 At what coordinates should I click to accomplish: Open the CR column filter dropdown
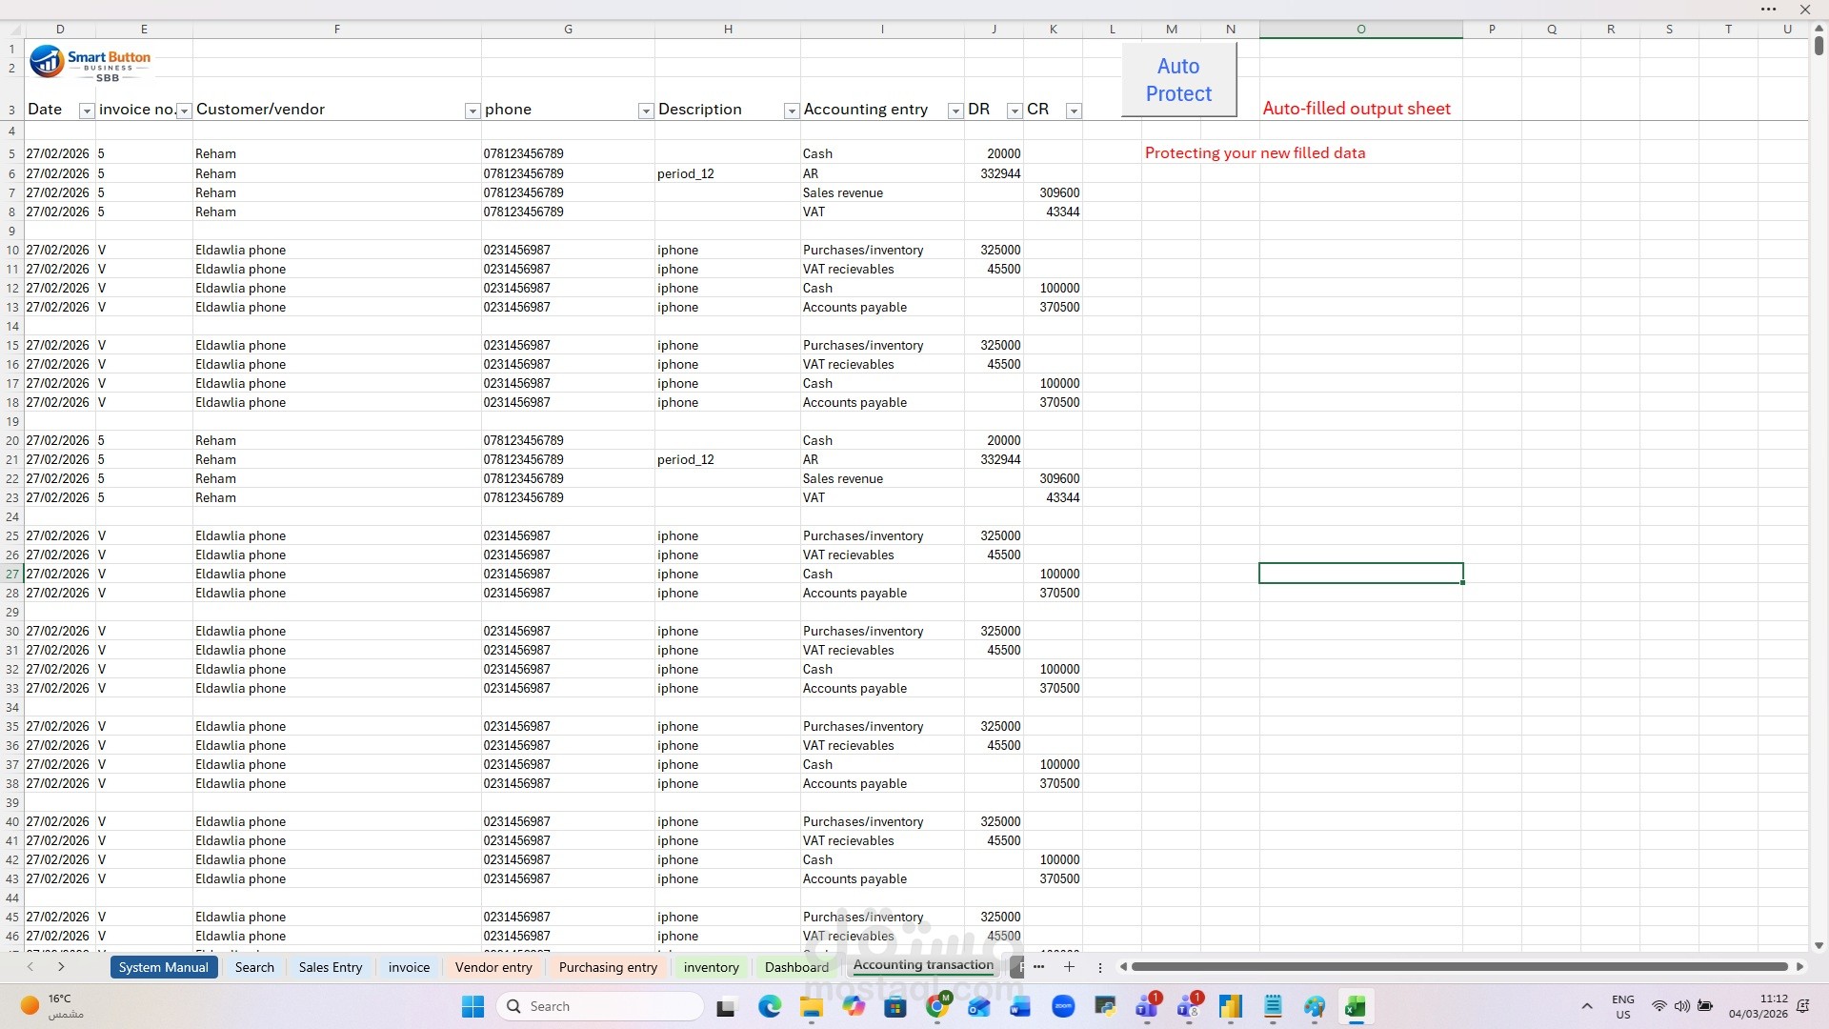(x=1074, y=111)
